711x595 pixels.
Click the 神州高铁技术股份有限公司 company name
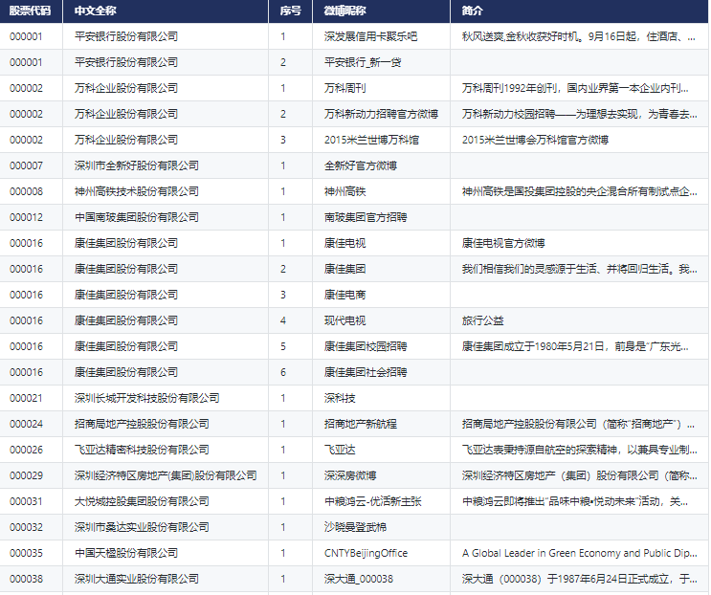137,191
